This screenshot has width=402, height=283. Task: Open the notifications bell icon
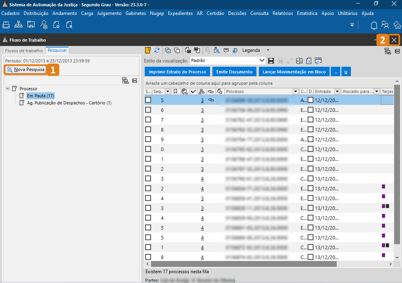[x=374, y=25]
